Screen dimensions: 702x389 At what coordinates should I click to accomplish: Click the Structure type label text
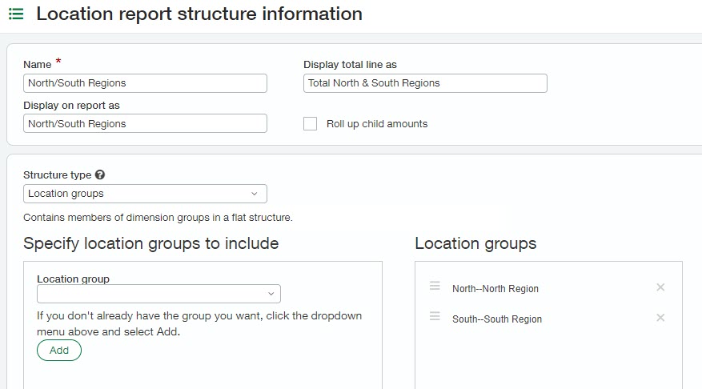pyautogui.click(x=57, y=175)
